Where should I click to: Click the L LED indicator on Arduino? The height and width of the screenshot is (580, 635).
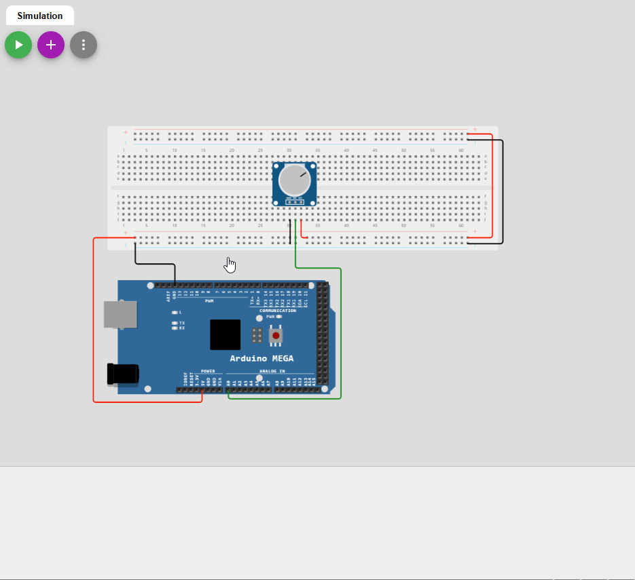coord(175,312)
